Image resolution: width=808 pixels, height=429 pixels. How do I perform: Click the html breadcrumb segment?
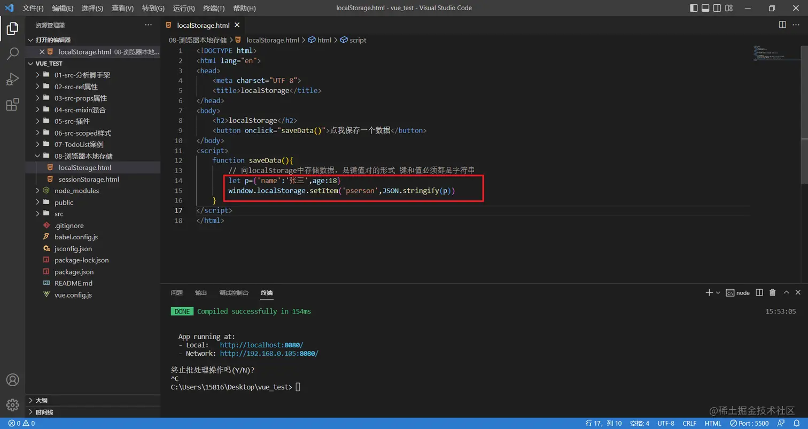[x=320, y=40]
